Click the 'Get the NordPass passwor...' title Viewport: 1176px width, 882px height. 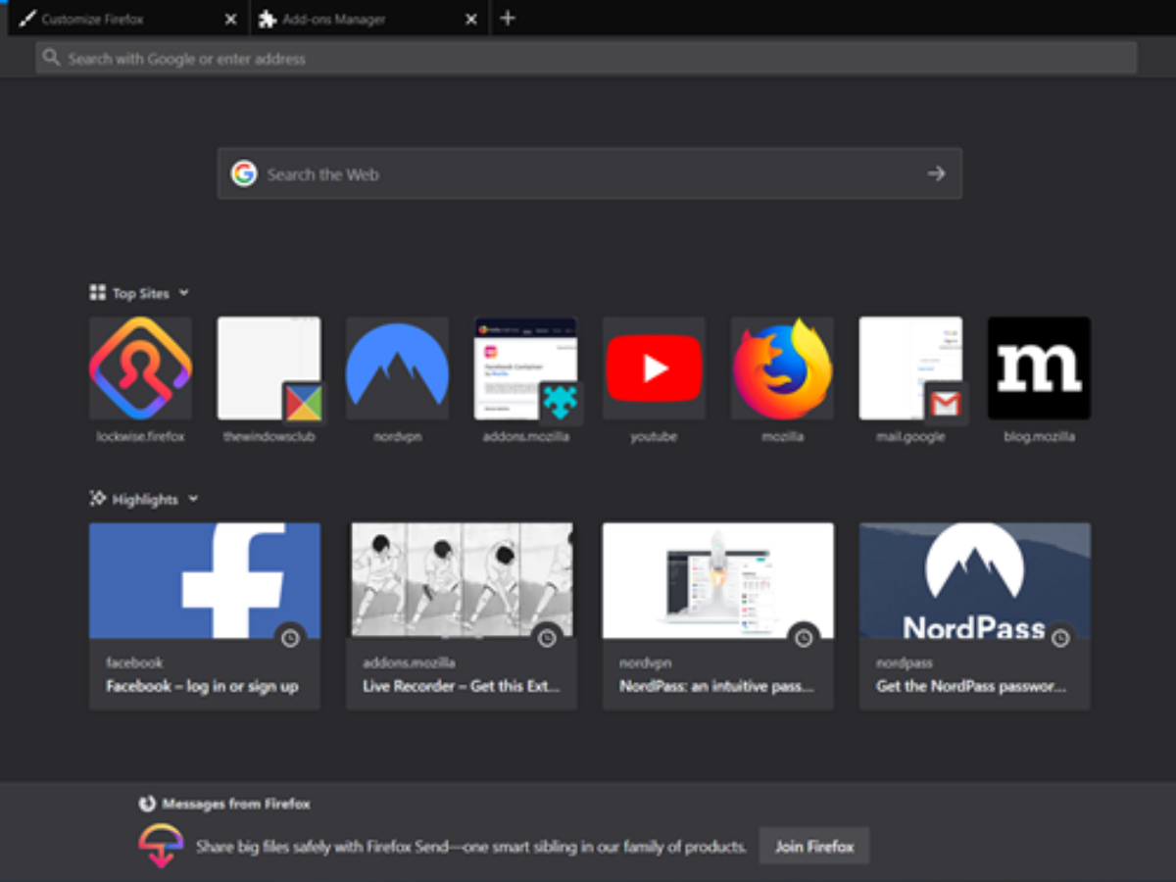click(x=971, y=686)
